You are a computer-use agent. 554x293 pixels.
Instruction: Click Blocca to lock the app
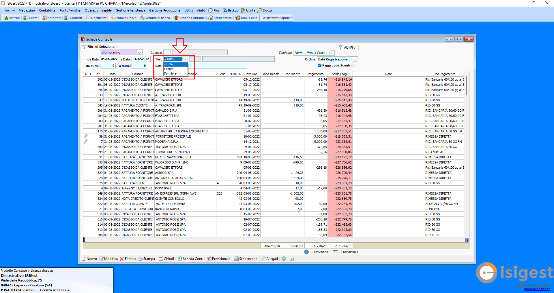click(x=265, y=10)
